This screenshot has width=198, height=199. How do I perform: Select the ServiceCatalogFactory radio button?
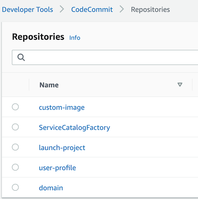pyautogui.click(x=16, y=127)
